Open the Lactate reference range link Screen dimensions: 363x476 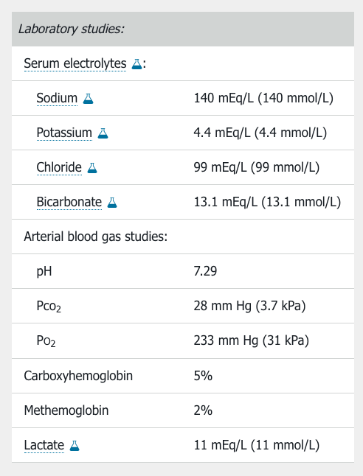tap(44, 445)
